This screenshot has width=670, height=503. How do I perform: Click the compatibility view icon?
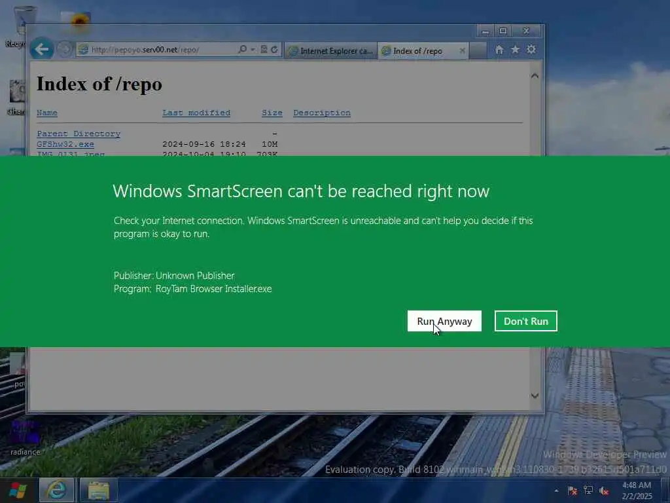coord(264,49)
